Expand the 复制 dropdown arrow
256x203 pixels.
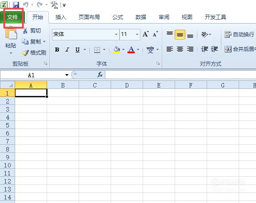coord(44,42)
